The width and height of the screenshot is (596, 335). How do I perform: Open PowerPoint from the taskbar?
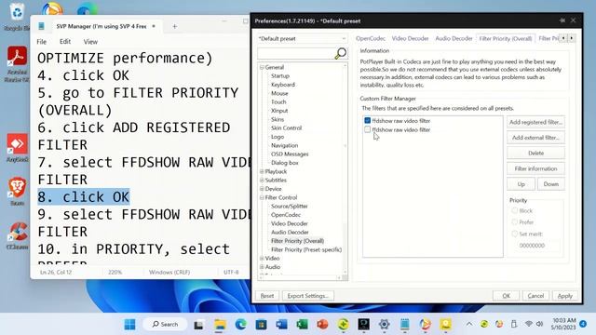[322, 325]
